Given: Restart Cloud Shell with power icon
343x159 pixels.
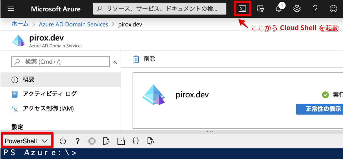Looking at the screenshot, I should [63, 141].
